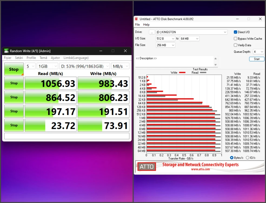
Task: Disable the Direct I/O checkbox
Action: pyautogui.click(x=235, y=32)
